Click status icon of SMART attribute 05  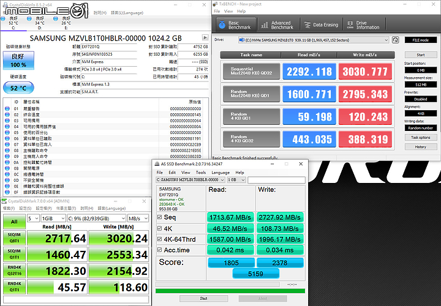coord(7,133)
